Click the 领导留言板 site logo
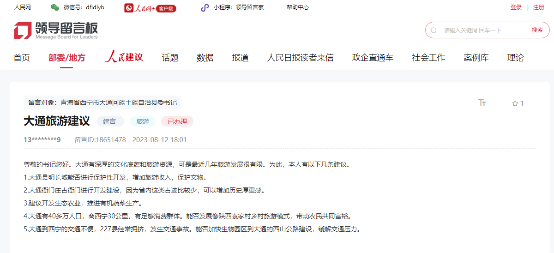Screen dimensions: 554x253 (x=56, y=30)
